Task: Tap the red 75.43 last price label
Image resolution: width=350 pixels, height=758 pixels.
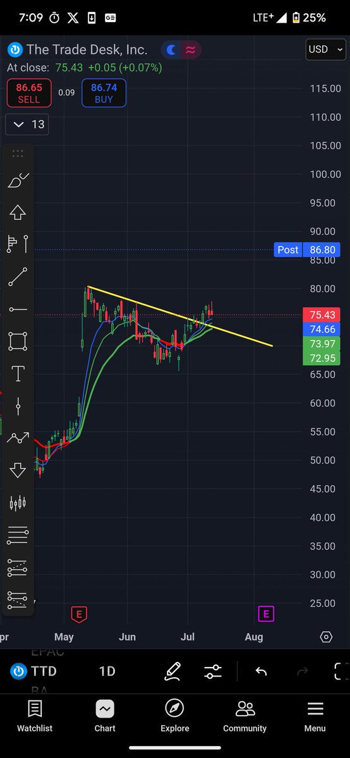Action: coord(322,315)
